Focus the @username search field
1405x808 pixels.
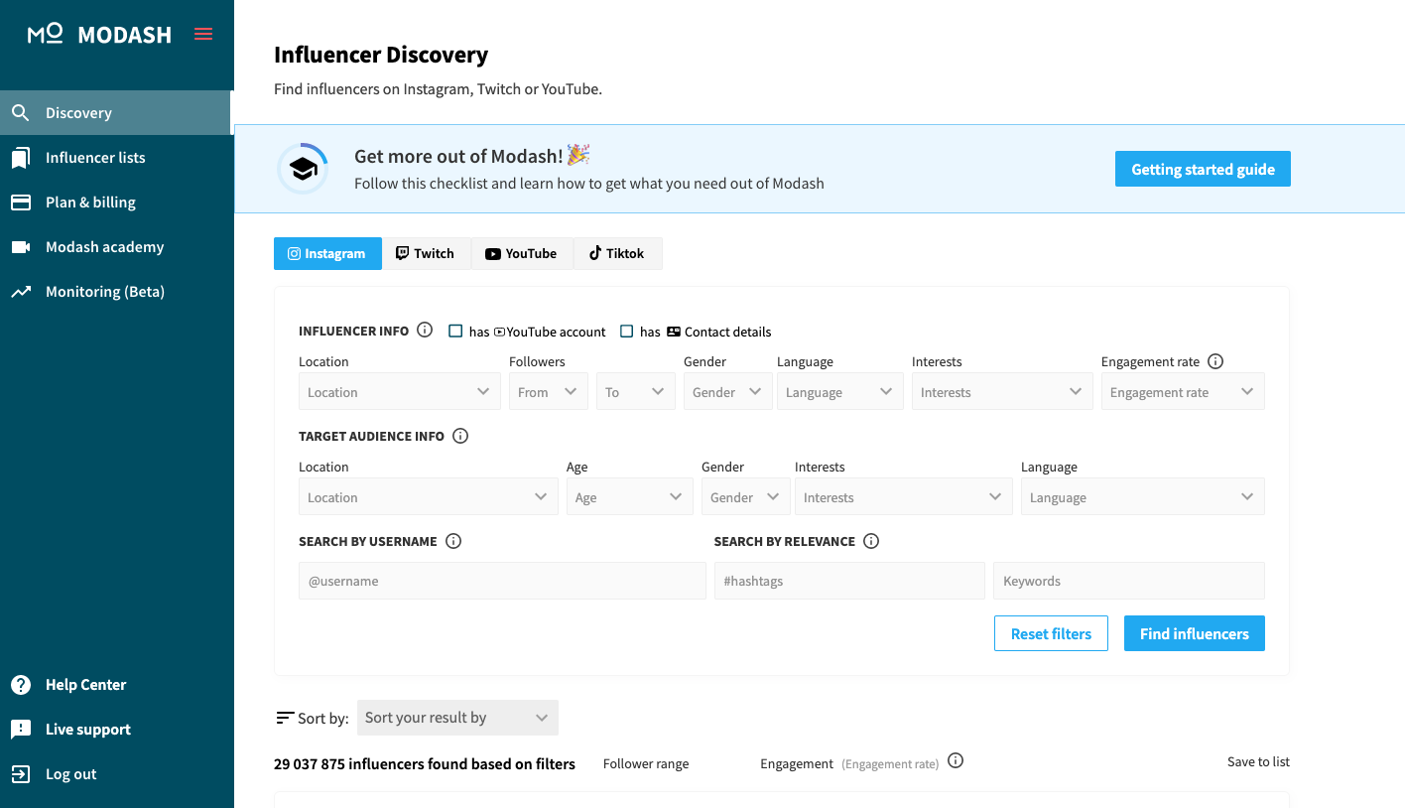pyautogui.click(x=502, y=581)
